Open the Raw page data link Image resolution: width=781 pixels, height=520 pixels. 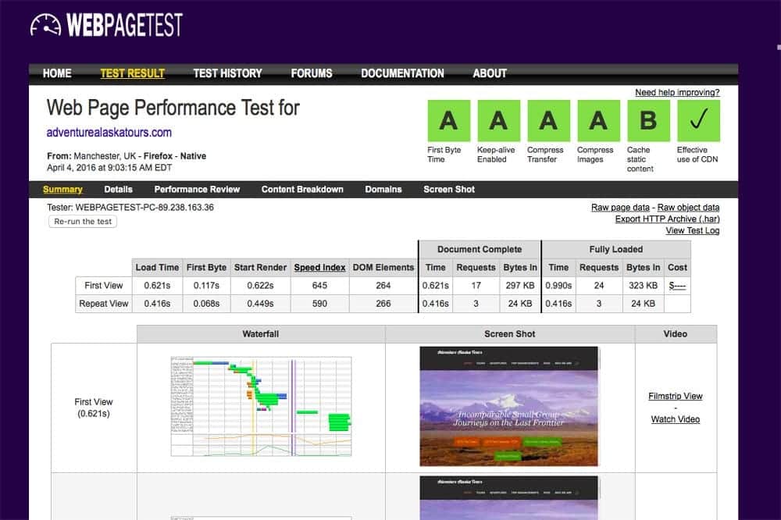click(621, 207)
